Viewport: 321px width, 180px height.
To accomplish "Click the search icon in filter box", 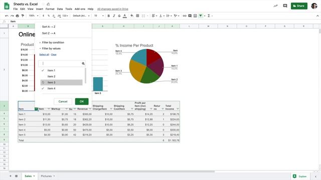I will point(83,63).
